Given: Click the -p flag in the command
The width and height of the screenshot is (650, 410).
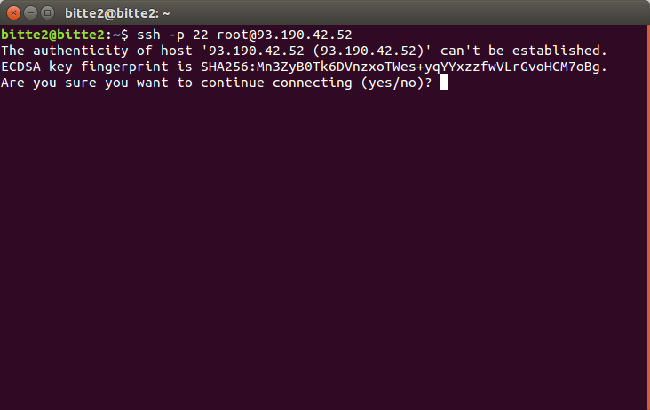Looking at the screenshot, I should pos(177,35).
